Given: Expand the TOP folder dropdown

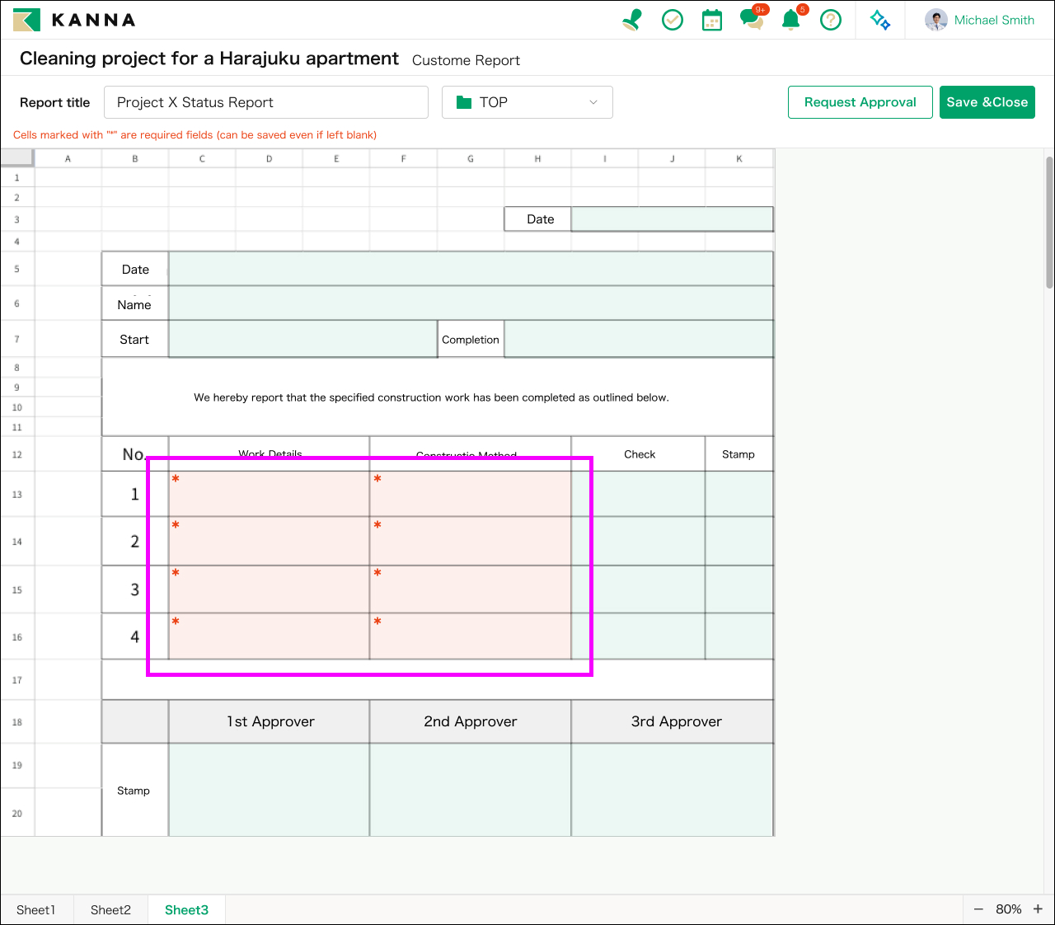Looking at the screenshot, I should [x=527, y=102].
